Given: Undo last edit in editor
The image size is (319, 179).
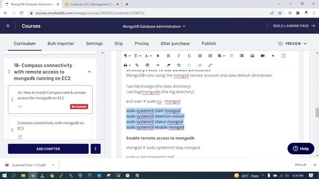Looking at the screenshot, I should (x=179, y=65).
